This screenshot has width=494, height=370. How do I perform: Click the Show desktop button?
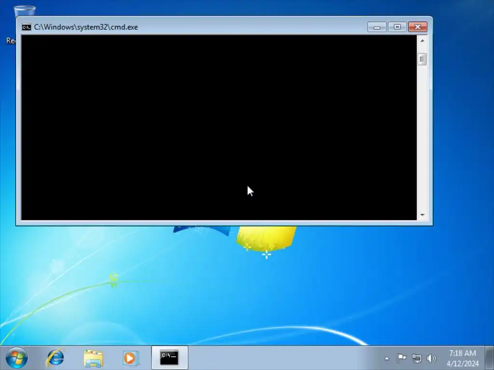490,358
